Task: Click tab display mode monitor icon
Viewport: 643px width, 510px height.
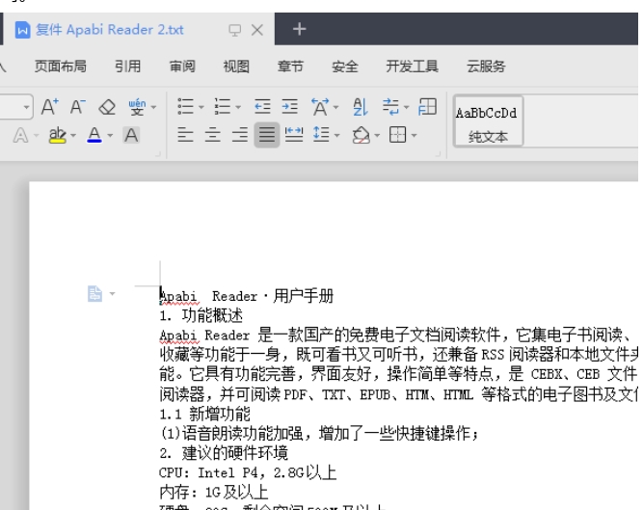Action: click(234, 30)
